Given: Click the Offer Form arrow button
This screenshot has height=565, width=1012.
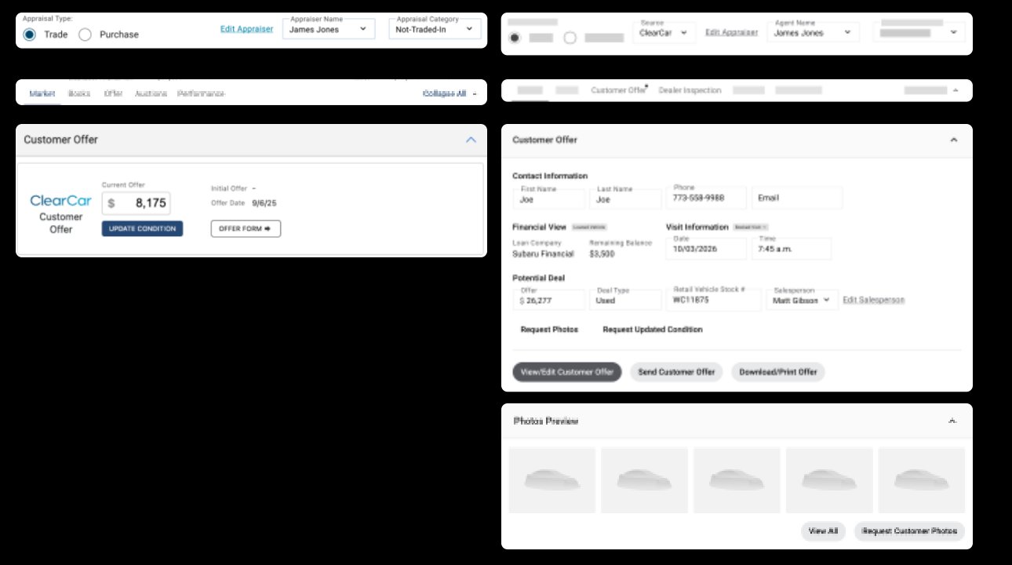Looking at the screenshot, I should point(246,229).
